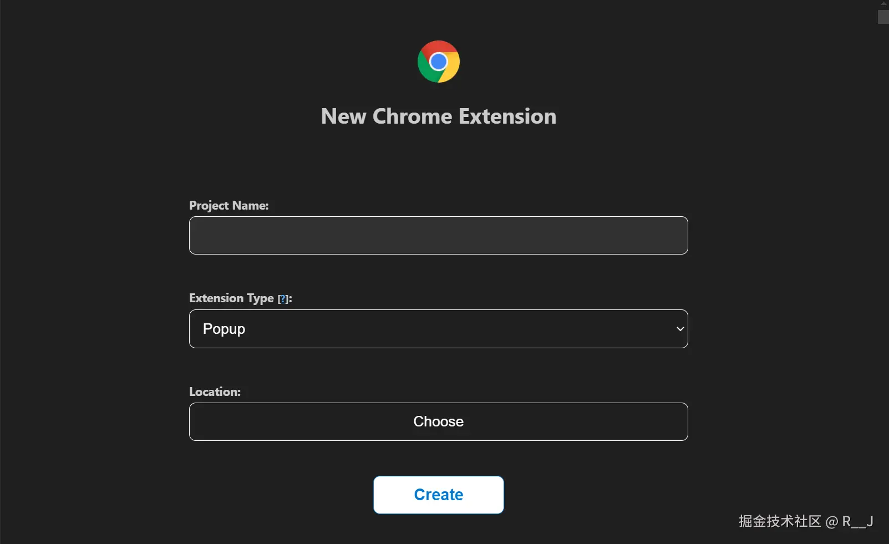This screenshot has width=889, height=544.
Task: Click the Create button
Action: pos(438,495)
